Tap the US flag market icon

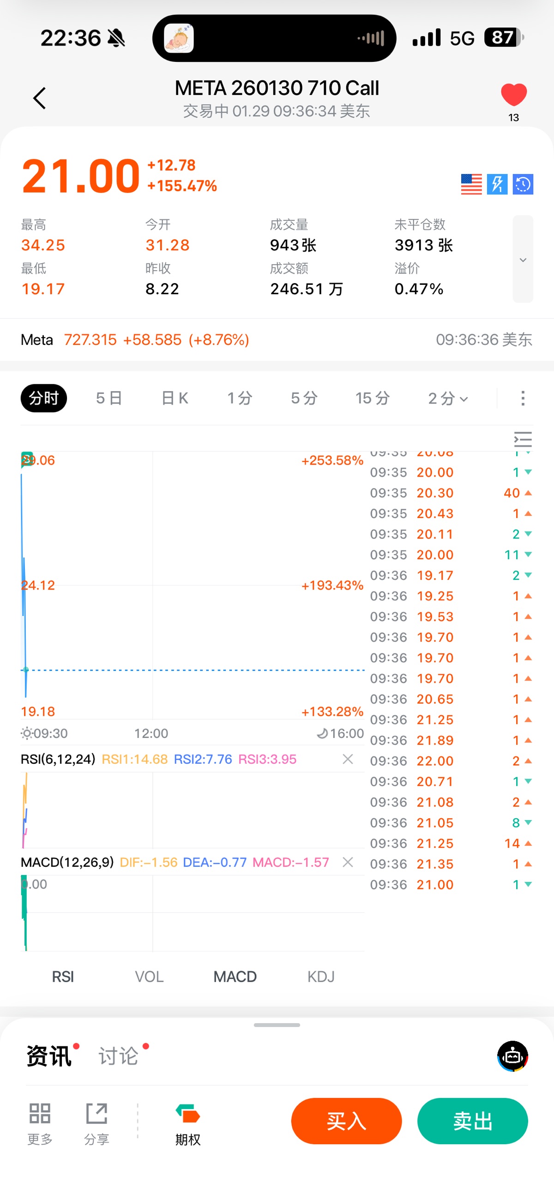471,185
